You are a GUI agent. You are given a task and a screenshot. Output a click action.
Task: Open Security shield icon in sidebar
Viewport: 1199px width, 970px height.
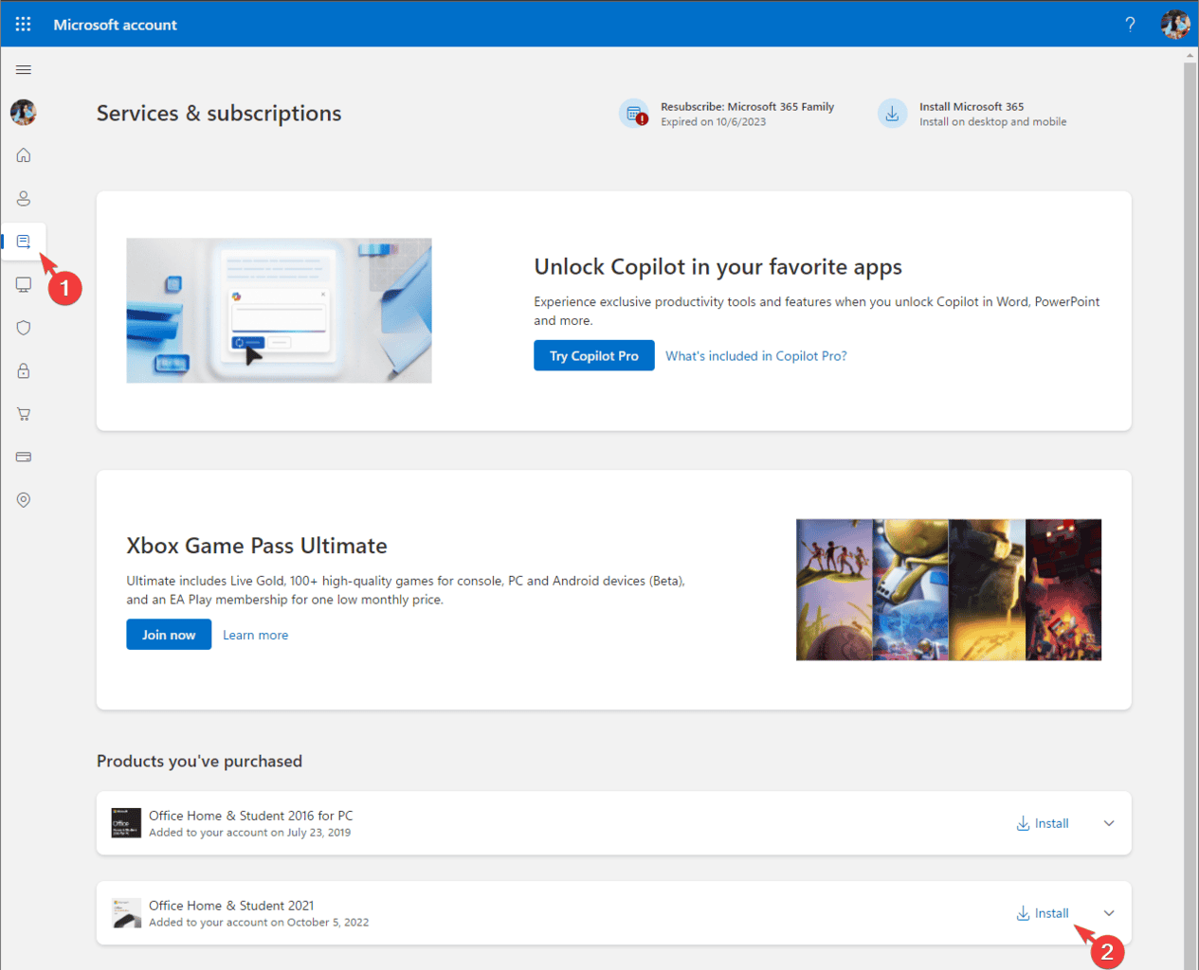pos(24,328)
